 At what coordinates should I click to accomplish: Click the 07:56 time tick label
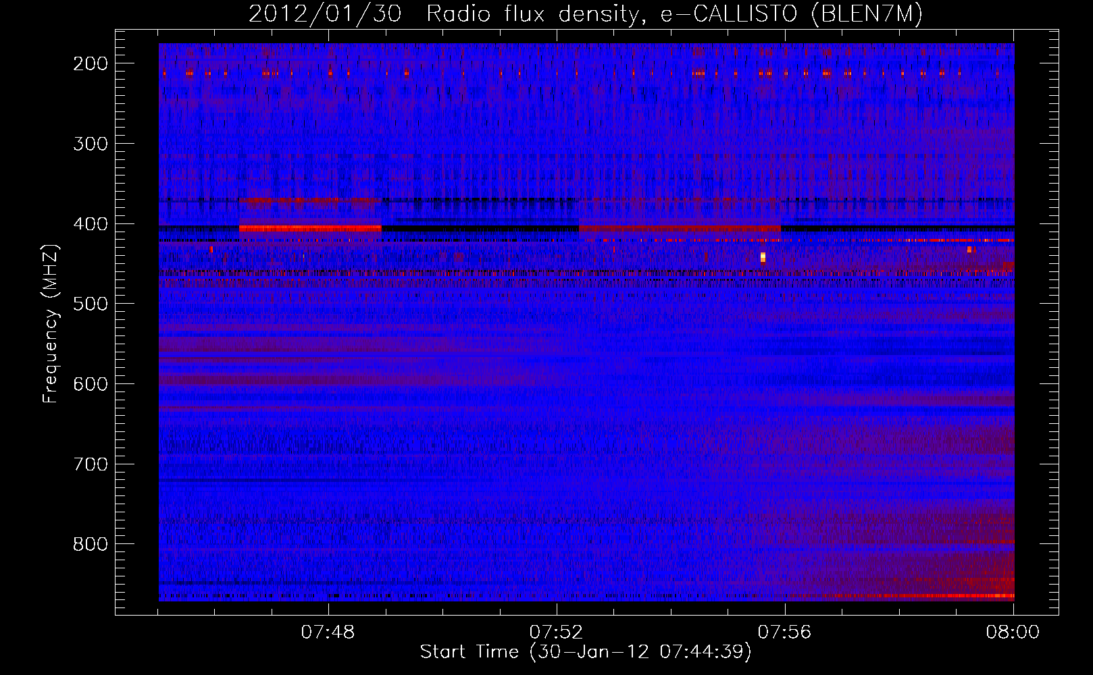(784, 632)
